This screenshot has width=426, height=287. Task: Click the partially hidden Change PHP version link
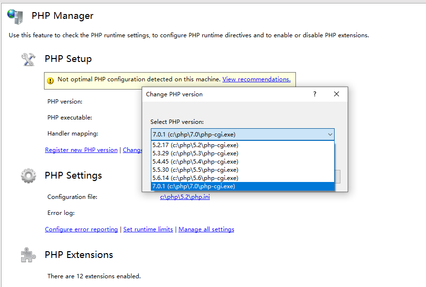pyautogui.click(x=132, y=150)
